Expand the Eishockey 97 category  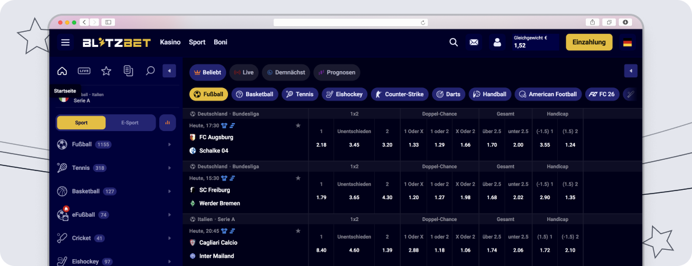click(115, 261)
